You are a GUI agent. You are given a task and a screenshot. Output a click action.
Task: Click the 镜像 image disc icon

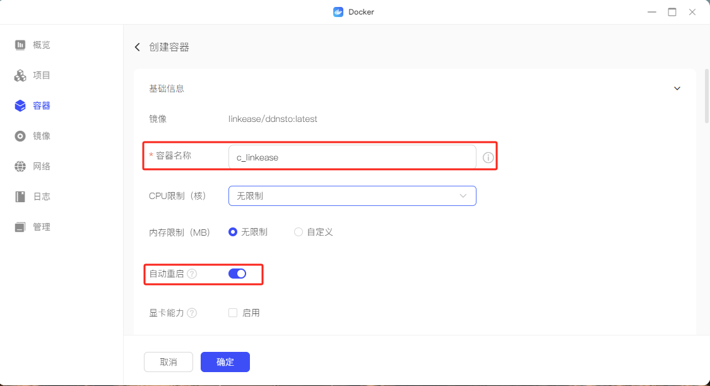20,136
